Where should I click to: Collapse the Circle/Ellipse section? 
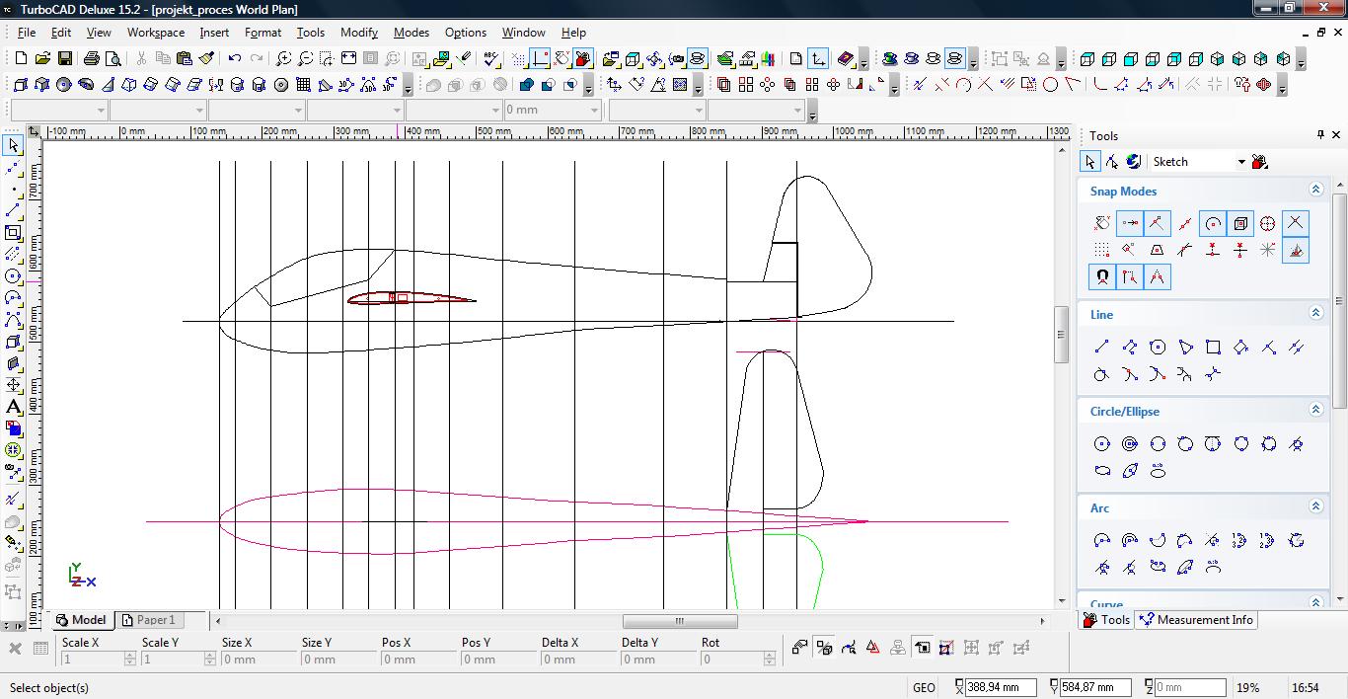(1315, 410)
